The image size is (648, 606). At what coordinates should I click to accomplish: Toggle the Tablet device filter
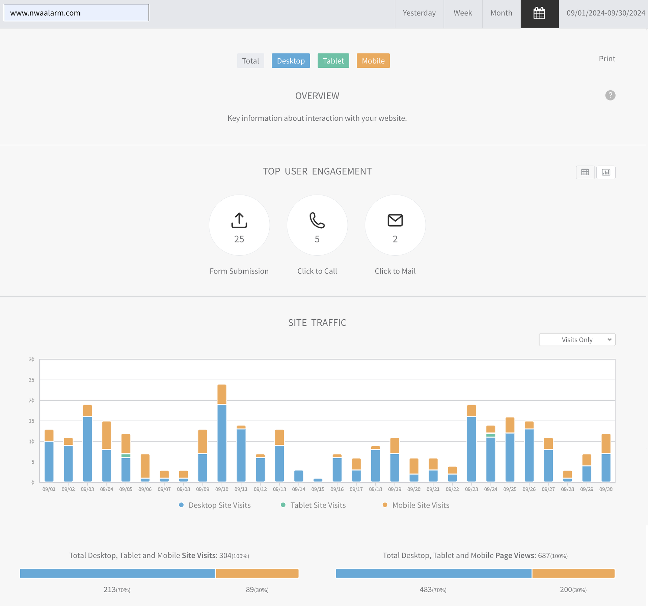(x=333, y=61)
